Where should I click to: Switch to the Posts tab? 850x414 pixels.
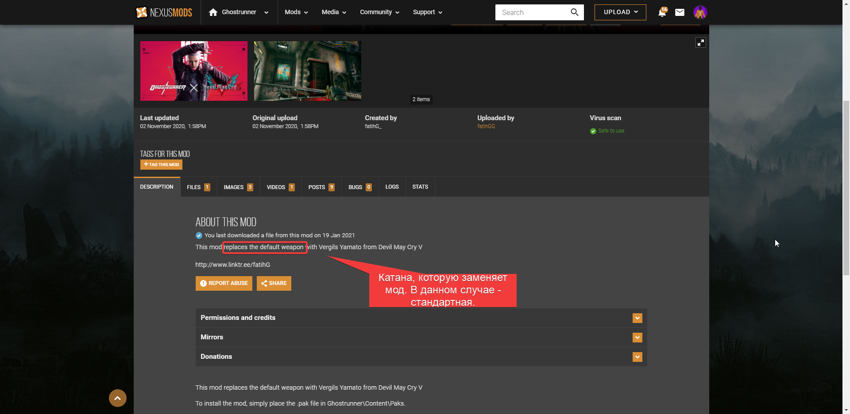(x=321, y=187)
